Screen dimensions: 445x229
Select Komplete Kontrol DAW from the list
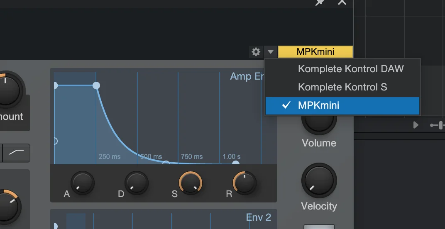point(342,69)
